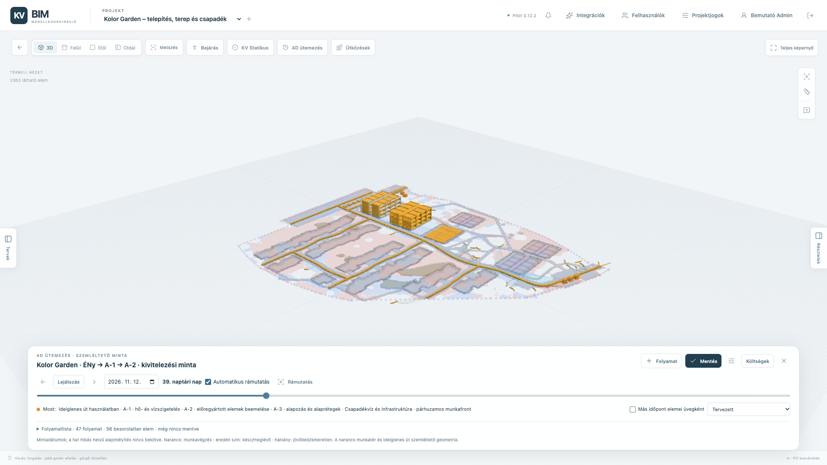Start Bejárás walkthrough mode
Image resolution: width=827 pixels, height=465 pixels.
pyautogui.click(x=205, y=47)
